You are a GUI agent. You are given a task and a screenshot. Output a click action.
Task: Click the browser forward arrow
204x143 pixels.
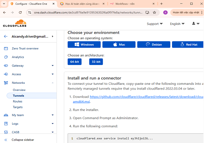coord(12,13)
